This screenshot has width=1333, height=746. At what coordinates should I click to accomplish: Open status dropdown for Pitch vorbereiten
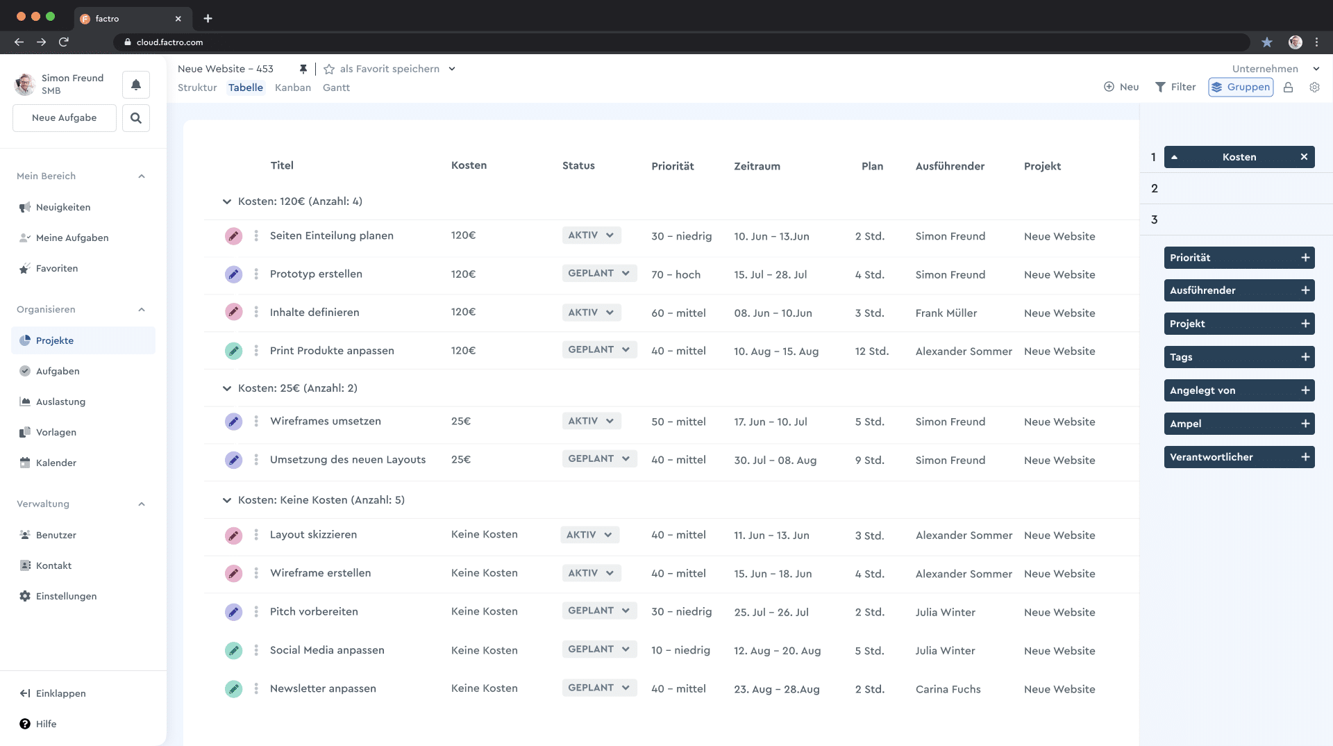pyautogui.click(x=599, y=611)
